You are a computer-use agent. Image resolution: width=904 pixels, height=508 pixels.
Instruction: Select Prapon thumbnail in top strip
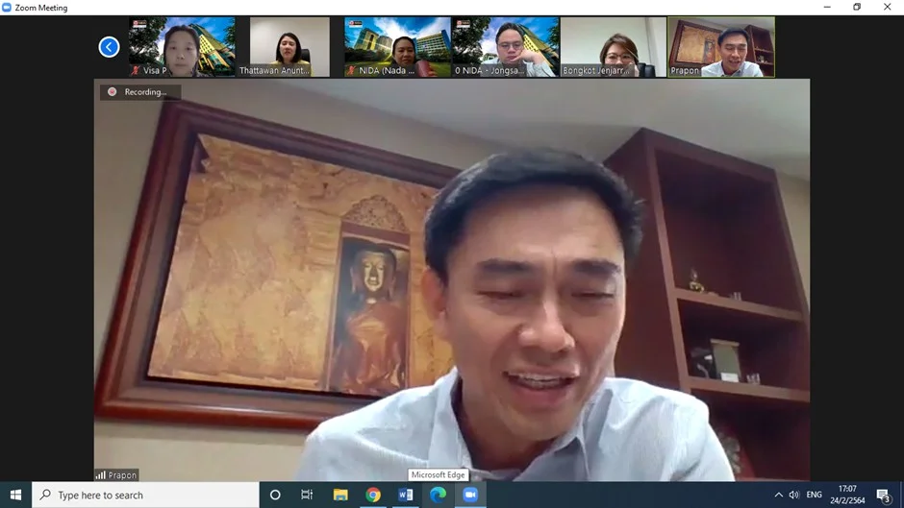tap(721, 47)
